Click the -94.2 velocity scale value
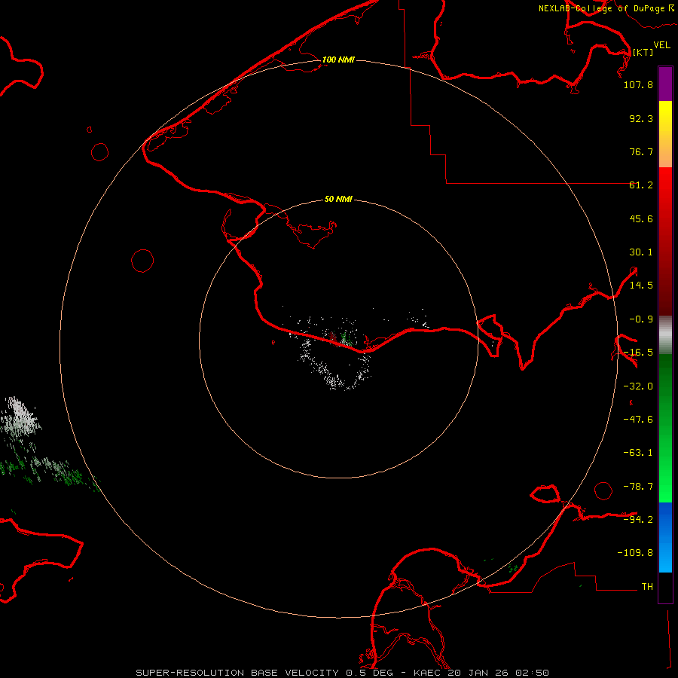Screen dimensions: 678x678 [x=638, y=519]
